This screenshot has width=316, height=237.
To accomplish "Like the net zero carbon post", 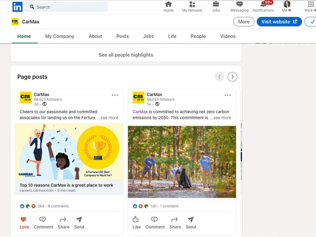I will [136, 222].
